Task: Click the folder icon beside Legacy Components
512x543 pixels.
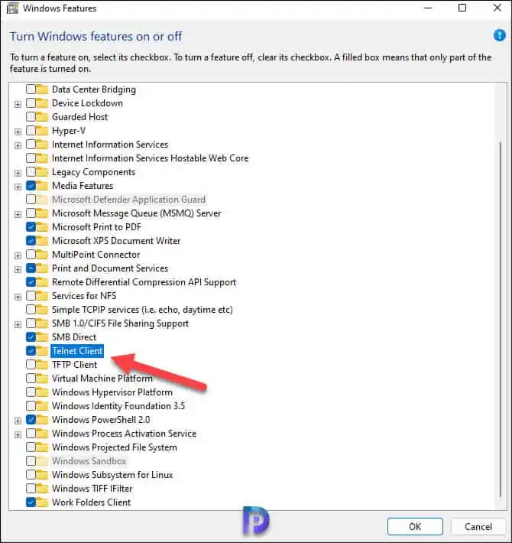Action: point(42,172)
